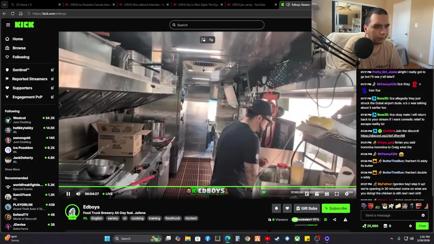Switch to Ice Poseidon Cancels YouTube tab
Viewport: 434px width, 244px height.
point(90,5)
